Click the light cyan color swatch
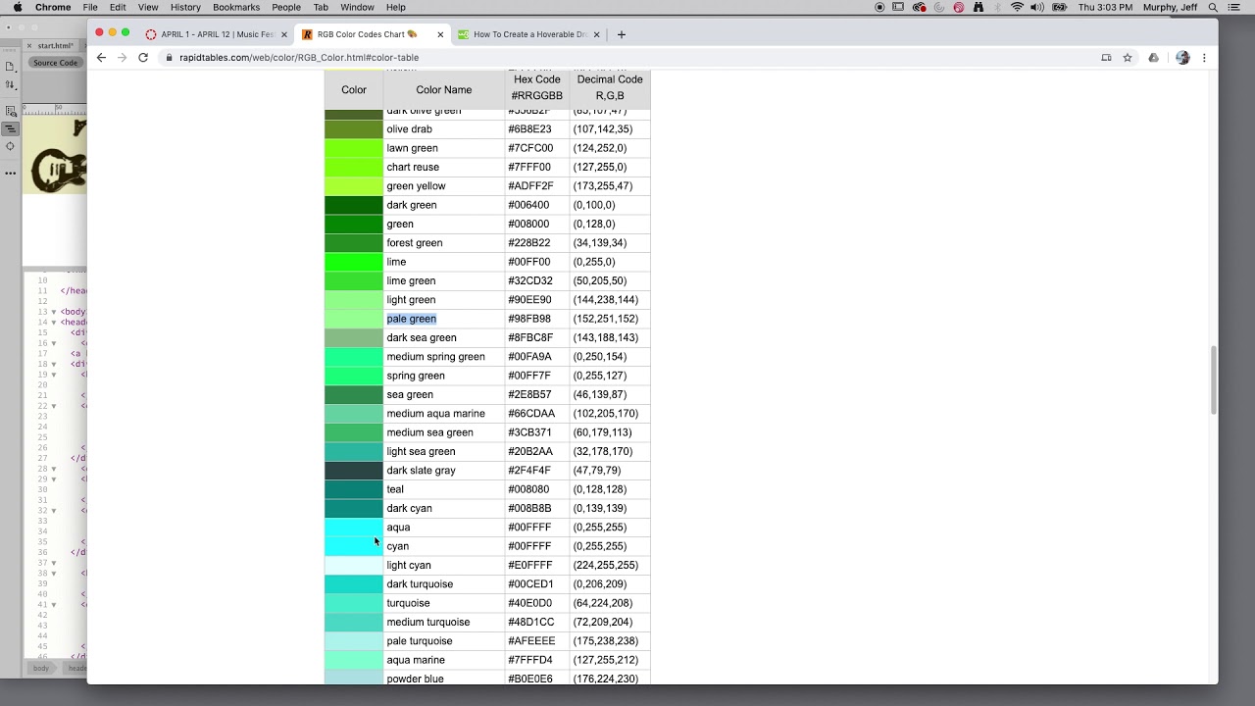Screen dimensions: 1255x706 [x=354, y=566]
